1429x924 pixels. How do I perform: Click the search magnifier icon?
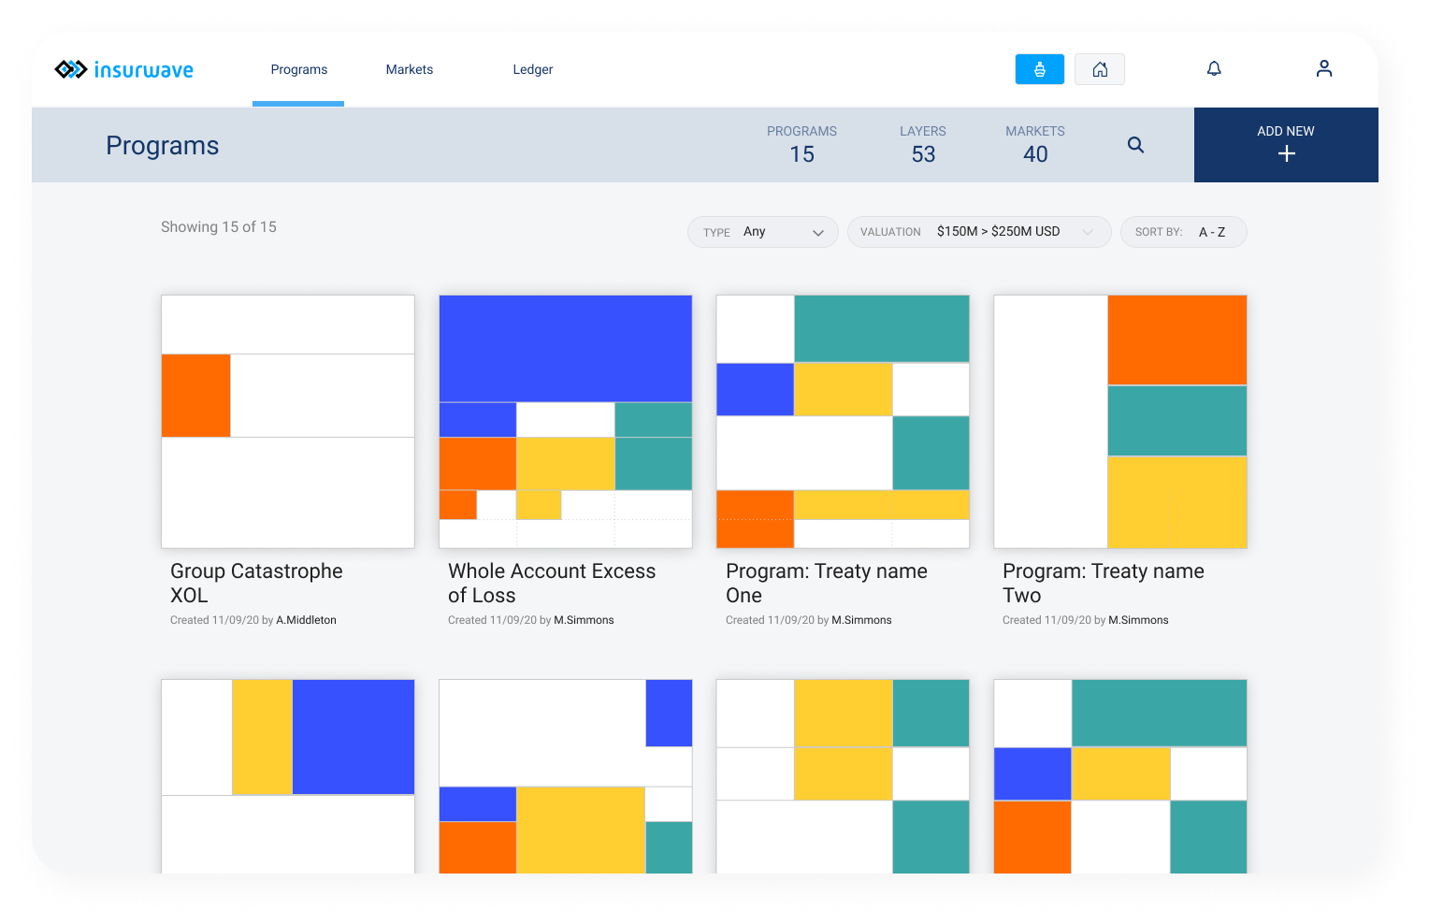[1135, 145]
